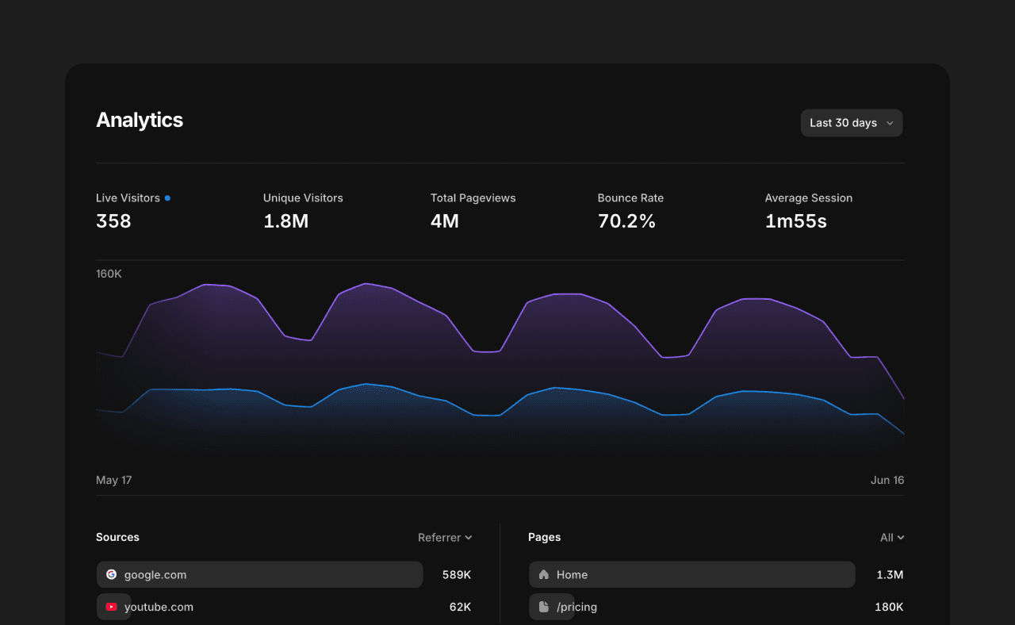Click the May 17 start date label
Screen dimensions: 1015x625
(x=113, y=480)
